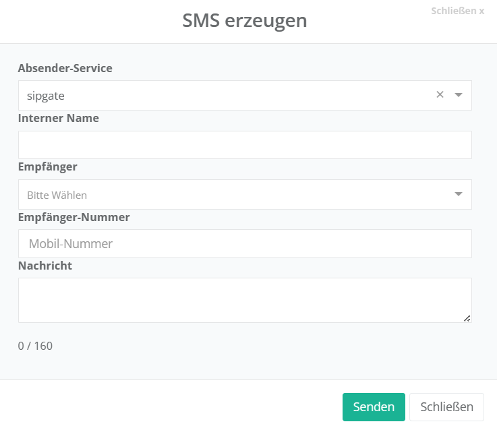Click the Interner Name label
Viewport: 497px width, 428px height.
coord(59,118)
